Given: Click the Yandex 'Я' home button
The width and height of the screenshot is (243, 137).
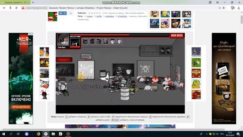Looking at the screenshot, I should click(x=10, y=8).
